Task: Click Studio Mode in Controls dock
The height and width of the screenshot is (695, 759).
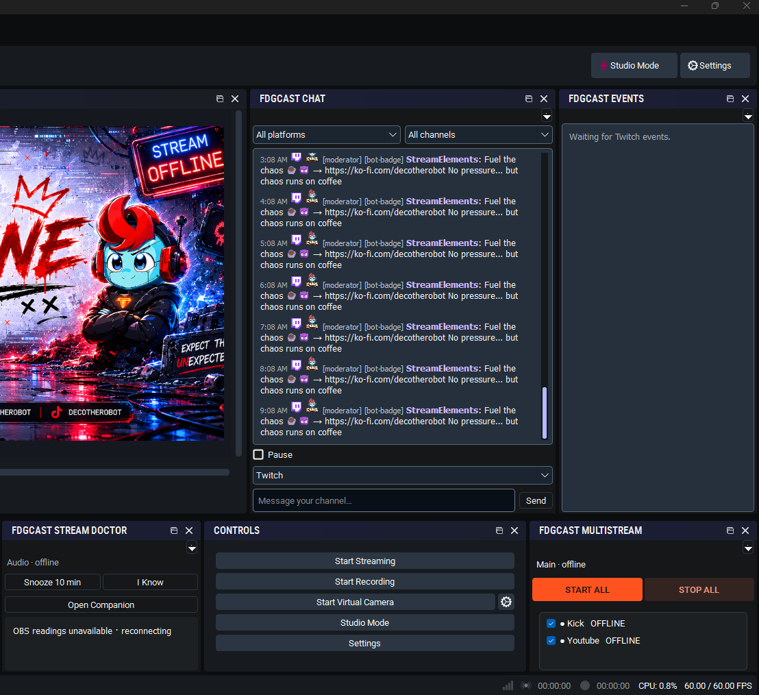Action: click(365, 622)
